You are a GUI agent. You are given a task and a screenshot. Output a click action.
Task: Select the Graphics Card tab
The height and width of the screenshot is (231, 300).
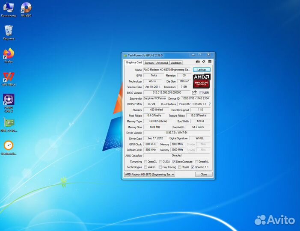tap(134, 62)
